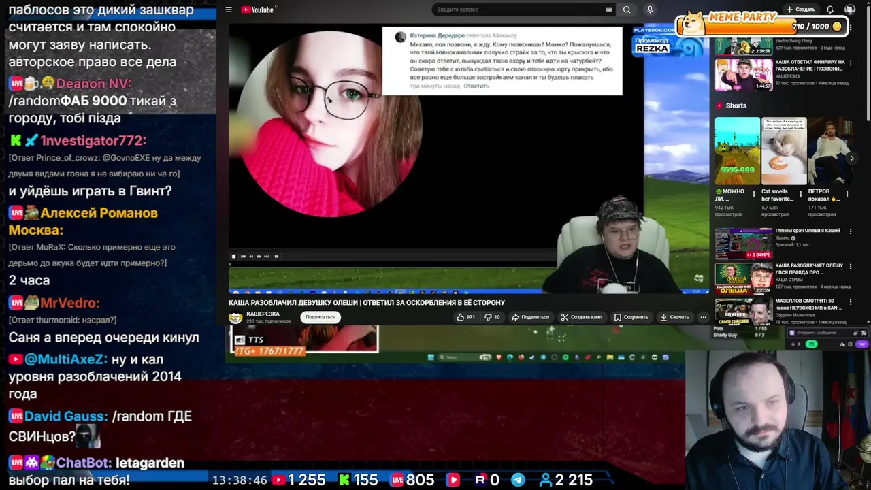The image size is (871, 490).
Task: Open the account avatar menu
Action: 849,10
